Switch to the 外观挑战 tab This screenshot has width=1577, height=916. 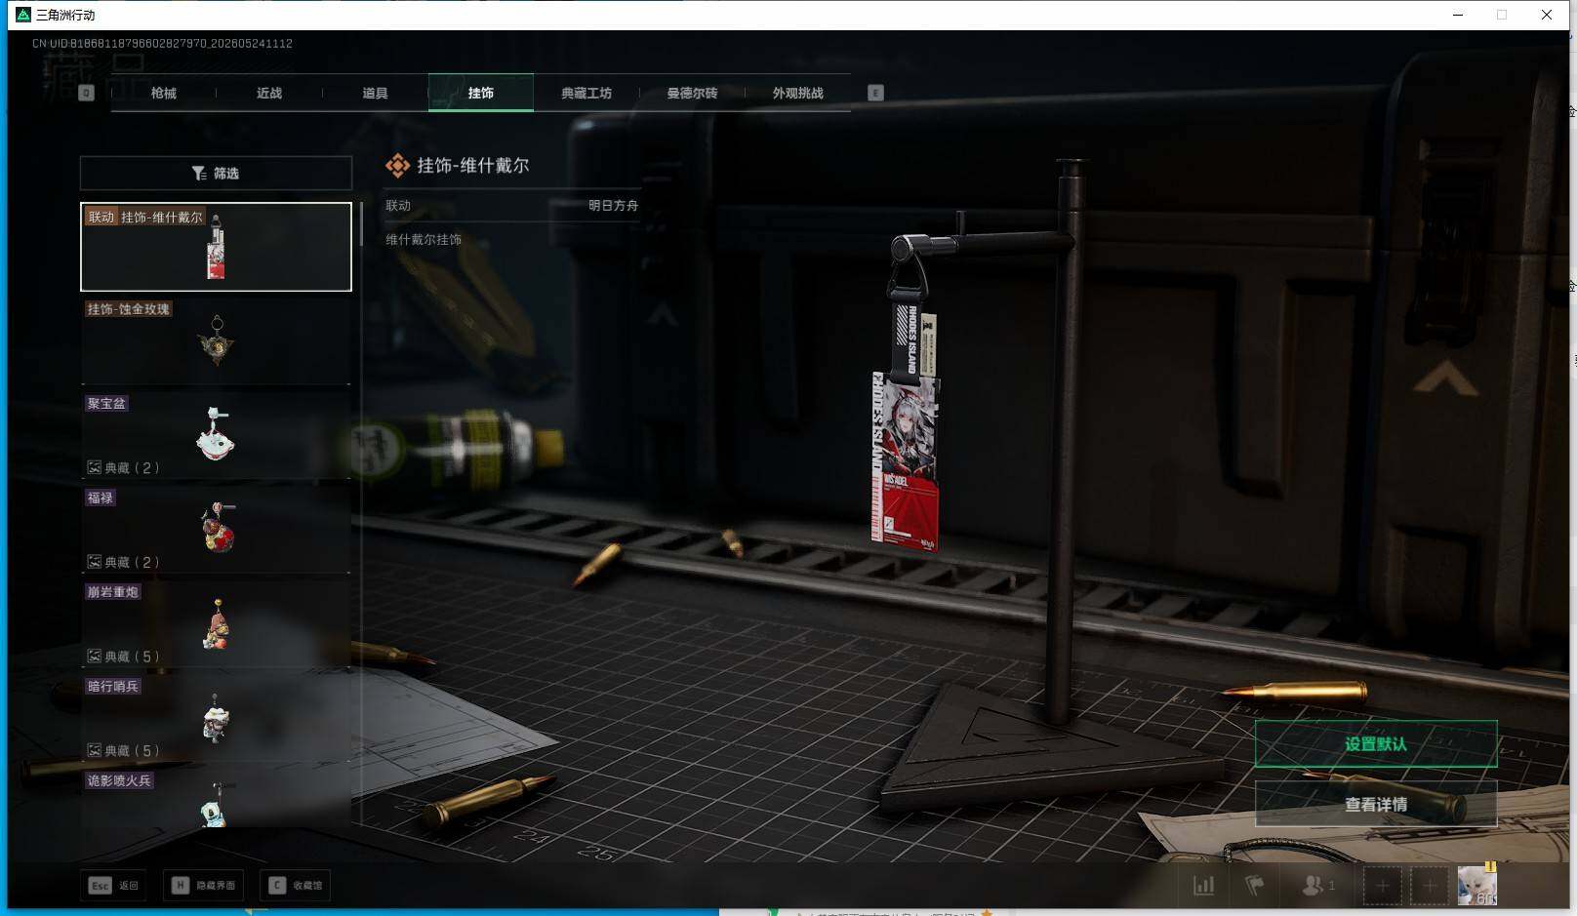pyautogui.click(x=798, y=93)
